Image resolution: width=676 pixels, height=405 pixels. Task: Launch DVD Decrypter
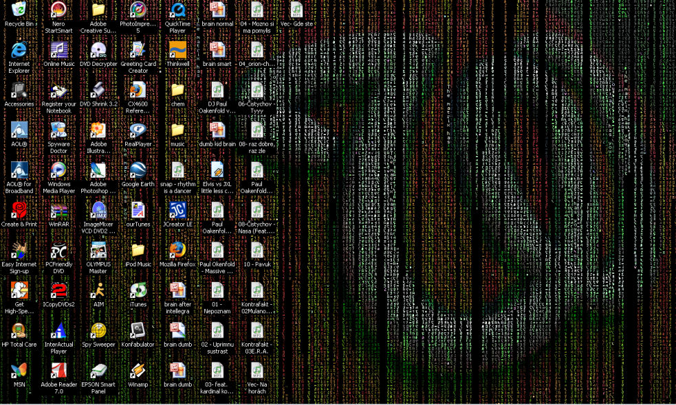(98, 49)
